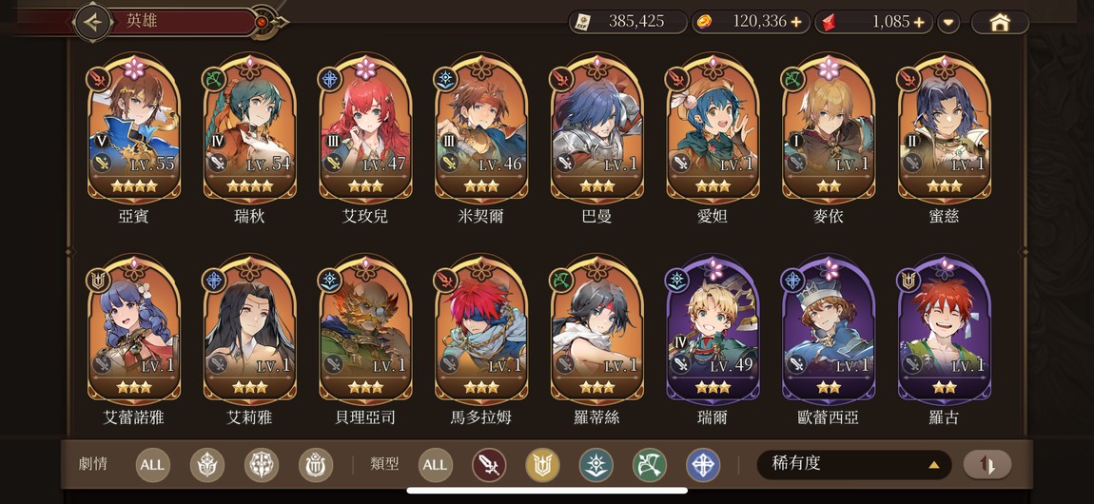Image resolution: width=1094 pixels, height=504 pixels.
Task: Filter heroes by bow class icon
Action: 650,465
